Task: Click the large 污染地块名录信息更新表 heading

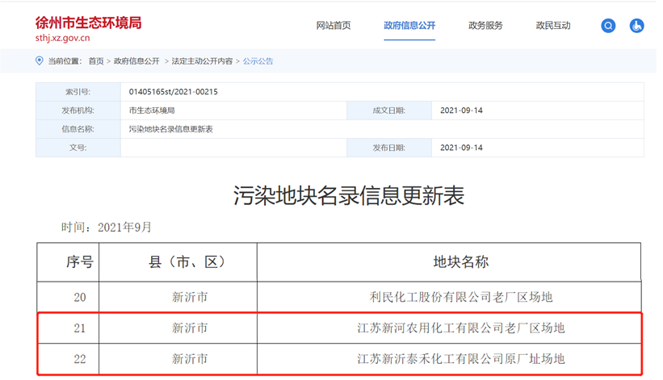Action: tap(349, 195)
